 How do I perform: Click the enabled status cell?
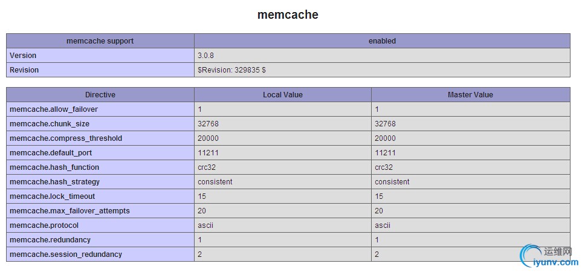point(382,41)
